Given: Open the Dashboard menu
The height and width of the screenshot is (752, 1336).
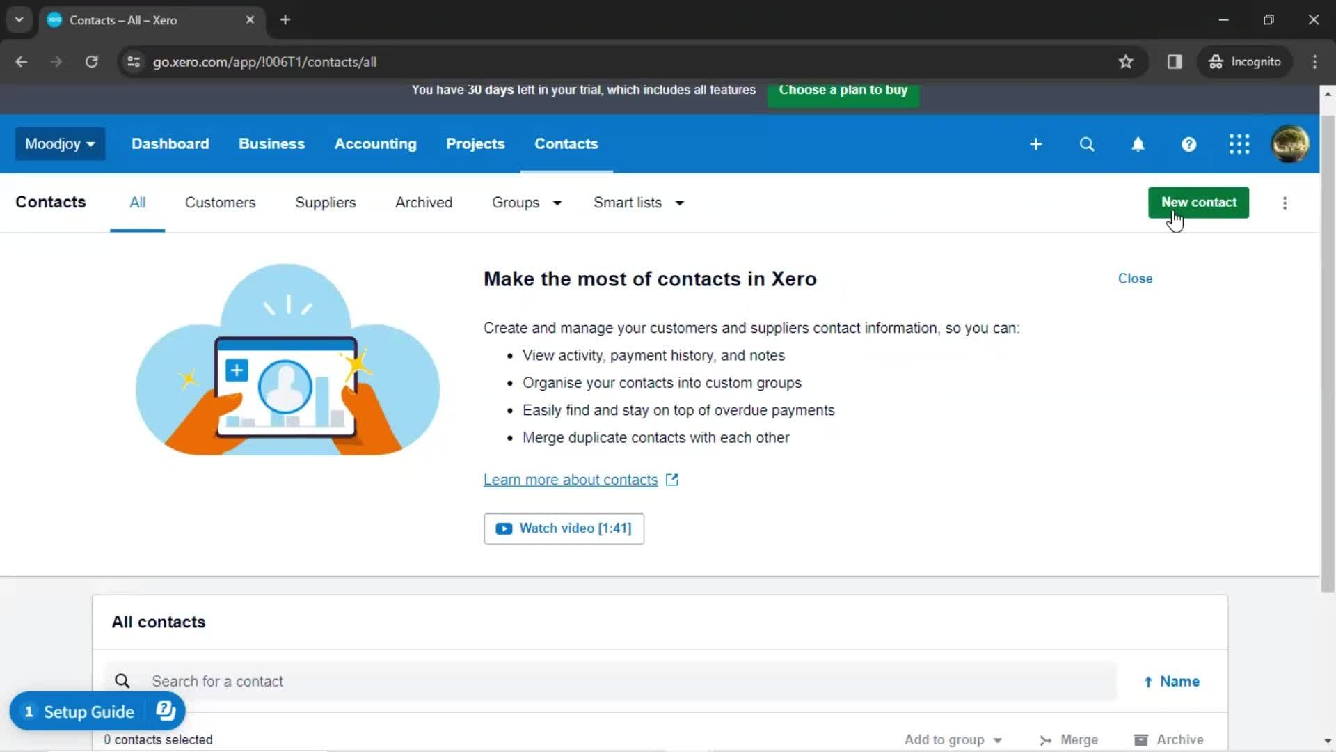Looking at the screenshot, I should coord(170,144).
